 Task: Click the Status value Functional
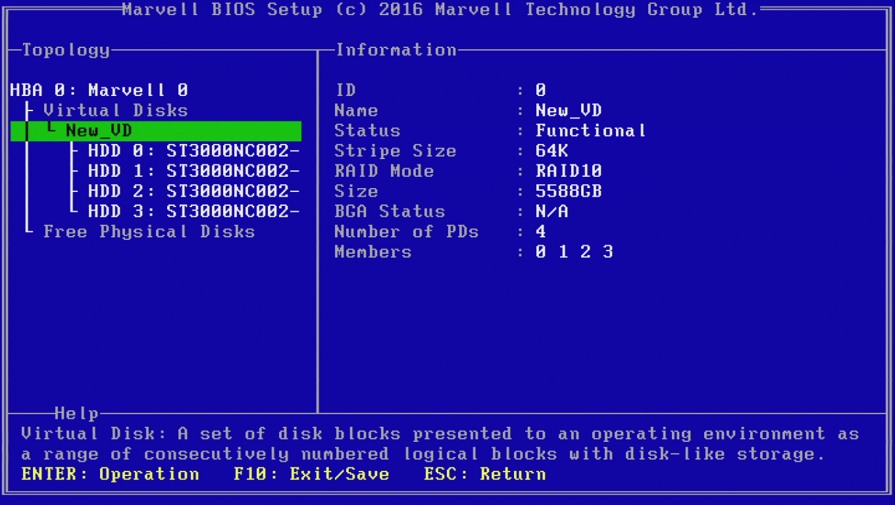591,131
